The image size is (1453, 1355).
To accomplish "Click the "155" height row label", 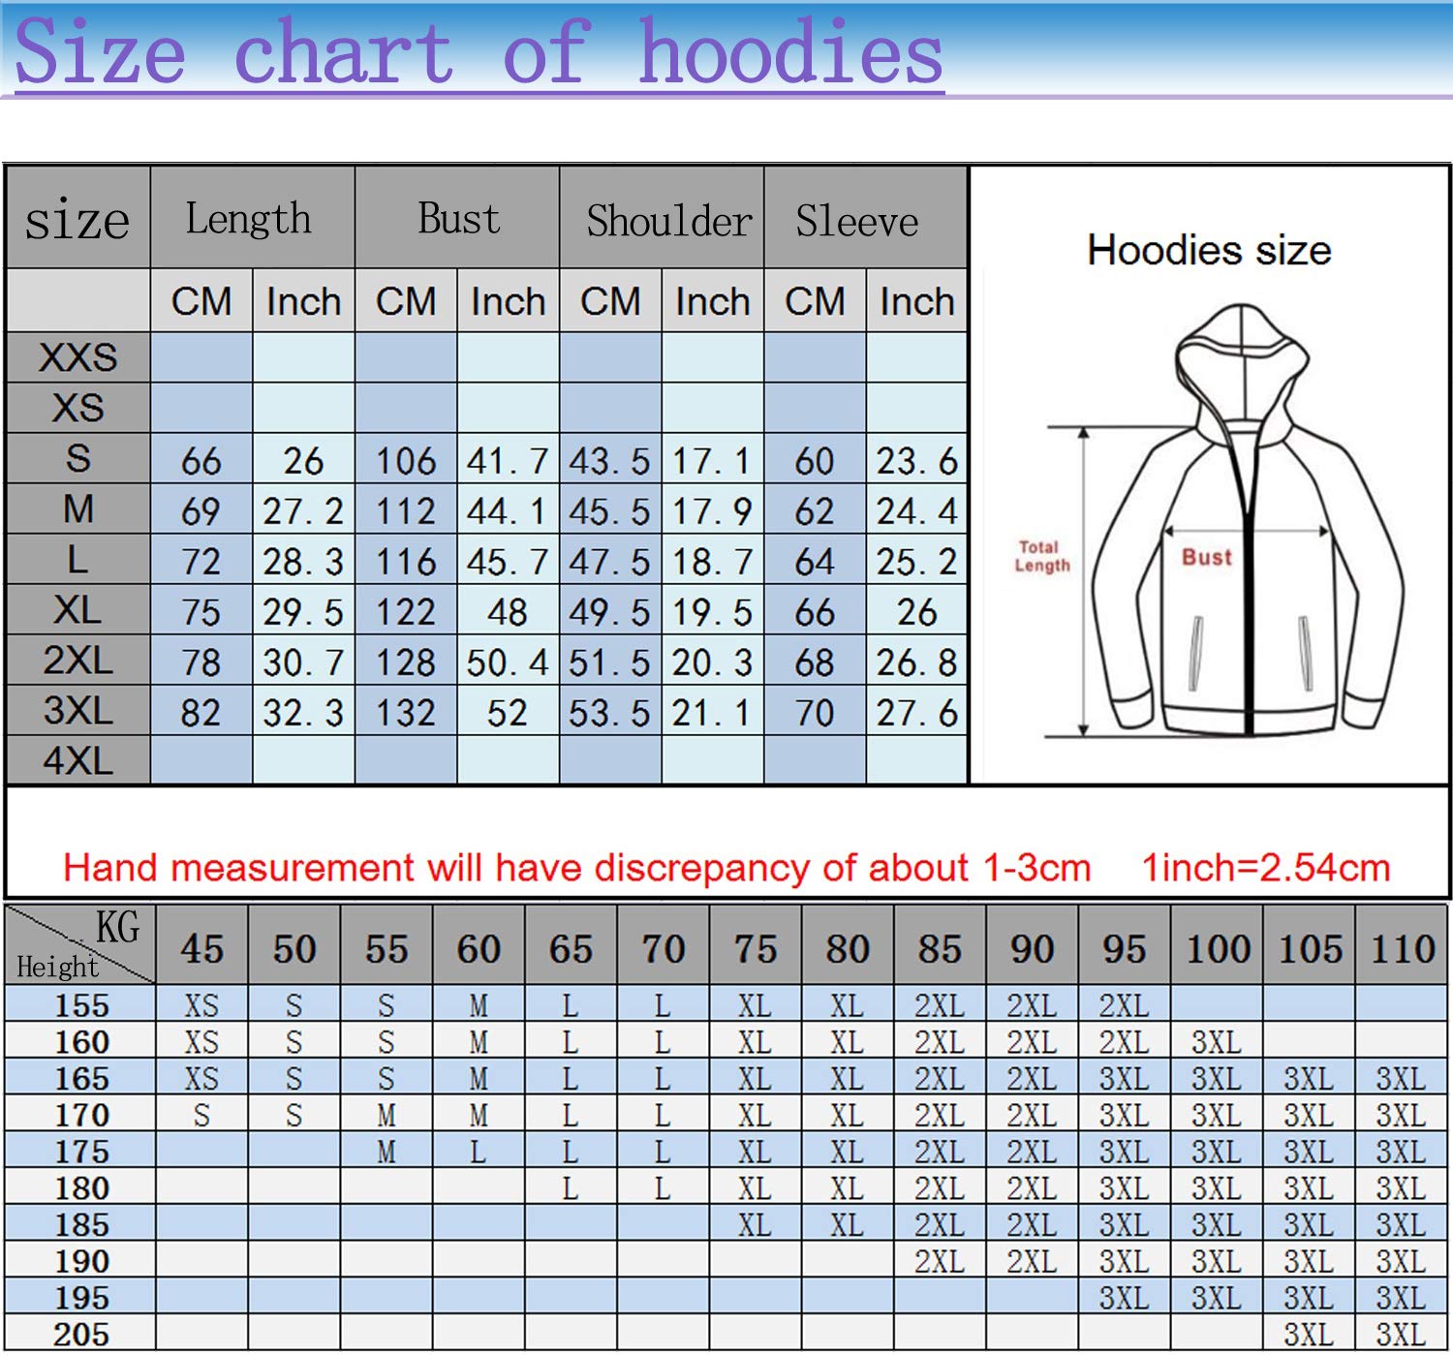I will pos(80,1004).
